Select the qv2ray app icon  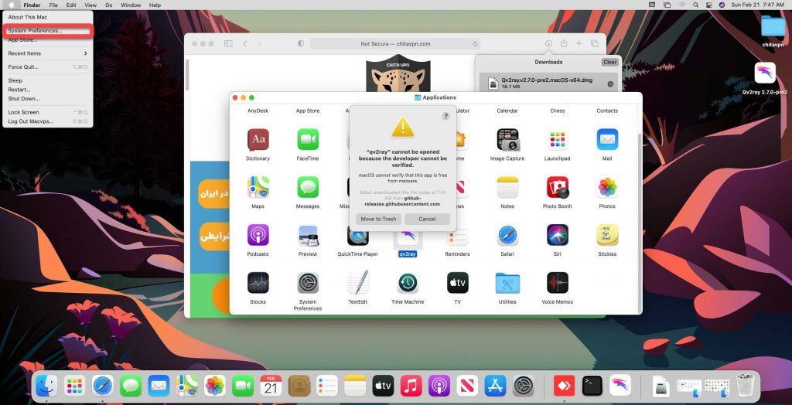pos(408,240)
